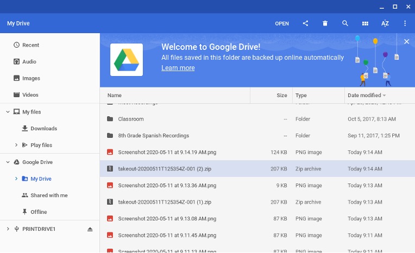Eject the PRINTDRIVE1 drive
This screenshot has height=253, width=415.
tap(90, 229)
